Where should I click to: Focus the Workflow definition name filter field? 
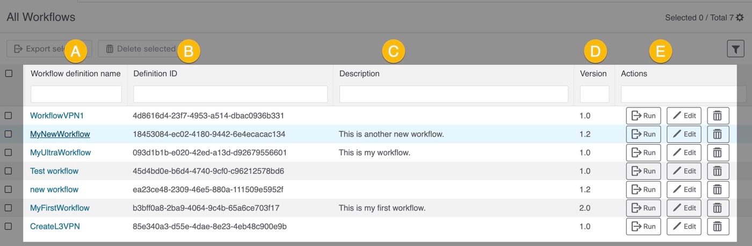[x=76, y=94]
